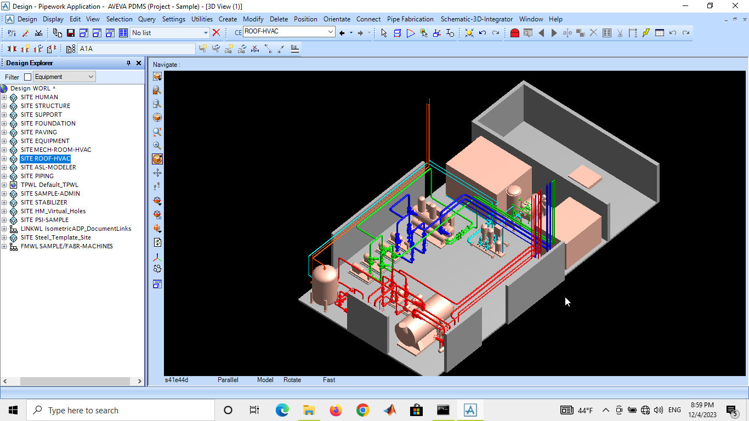Image resolution: width=749 pixels, height=421 pixels.
Task: Click the yellow lightning bolt icon
Action: tap(646, 33)
